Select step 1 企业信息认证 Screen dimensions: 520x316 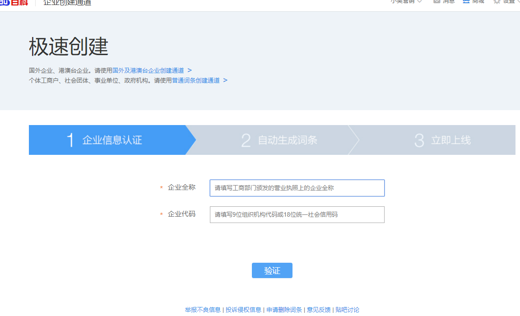(x=112, y=140)
